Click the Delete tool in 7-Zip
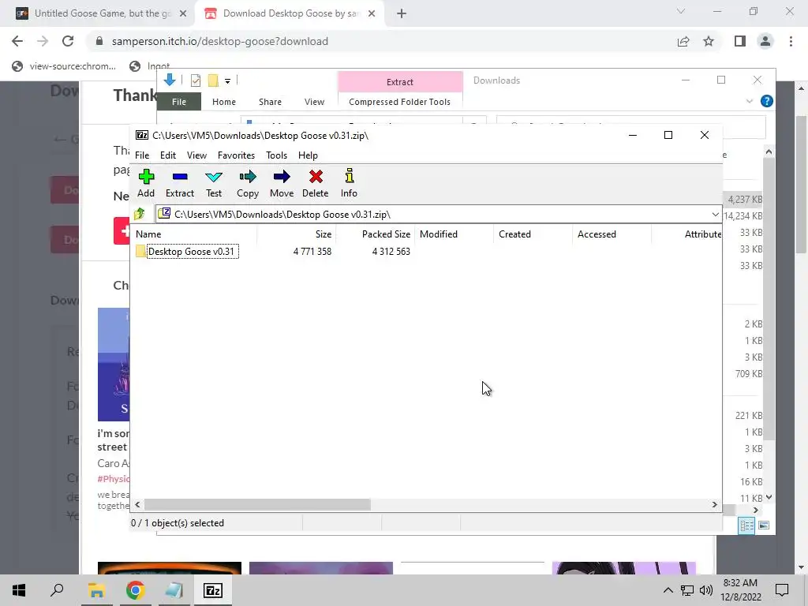The image size is (808, 606). click(316, 183)
